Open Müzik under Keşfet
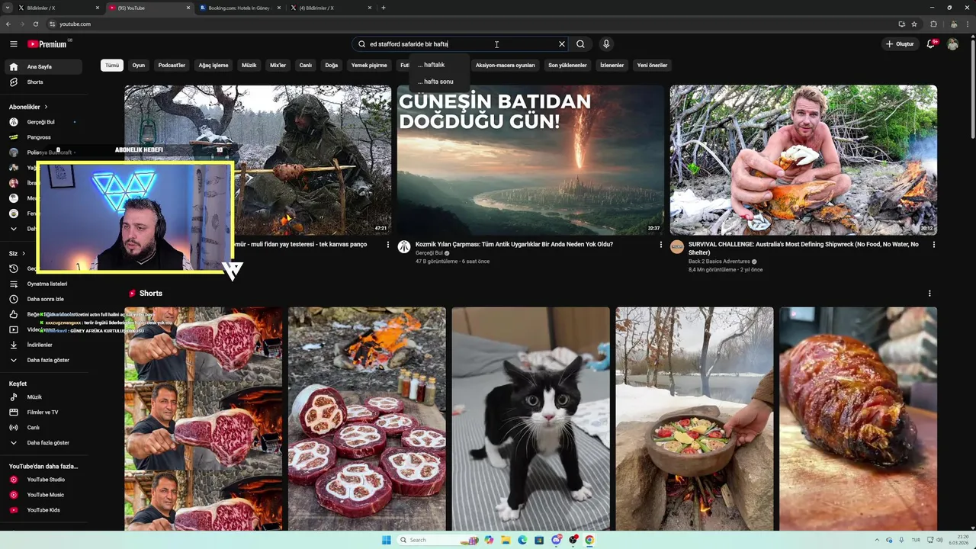Screen dimensions: 976x549 point(44,397)
